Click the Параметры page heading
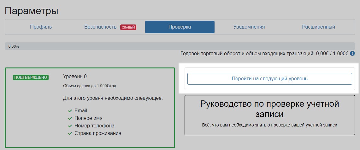 tap(32, 11)
